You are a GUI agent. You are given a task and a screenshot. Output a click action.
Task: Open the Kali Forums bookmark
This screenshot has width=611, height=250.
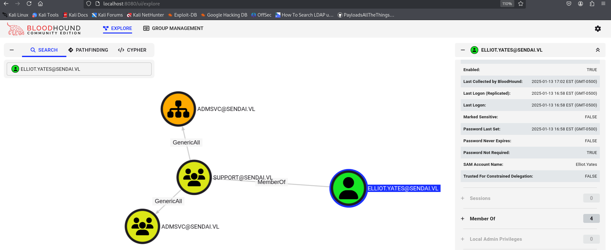pyautogui.click(x=107, y=15)
